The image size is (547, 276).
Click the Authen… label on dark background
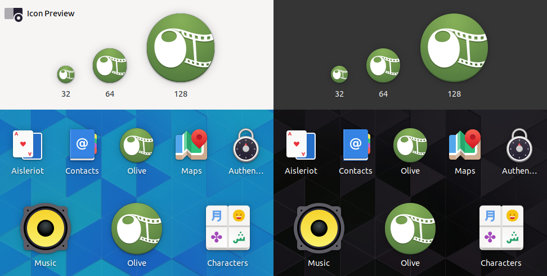pos(519,171)
